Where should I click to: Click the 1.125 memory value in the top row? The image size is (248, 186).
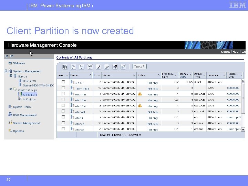(x=189, y=82)
